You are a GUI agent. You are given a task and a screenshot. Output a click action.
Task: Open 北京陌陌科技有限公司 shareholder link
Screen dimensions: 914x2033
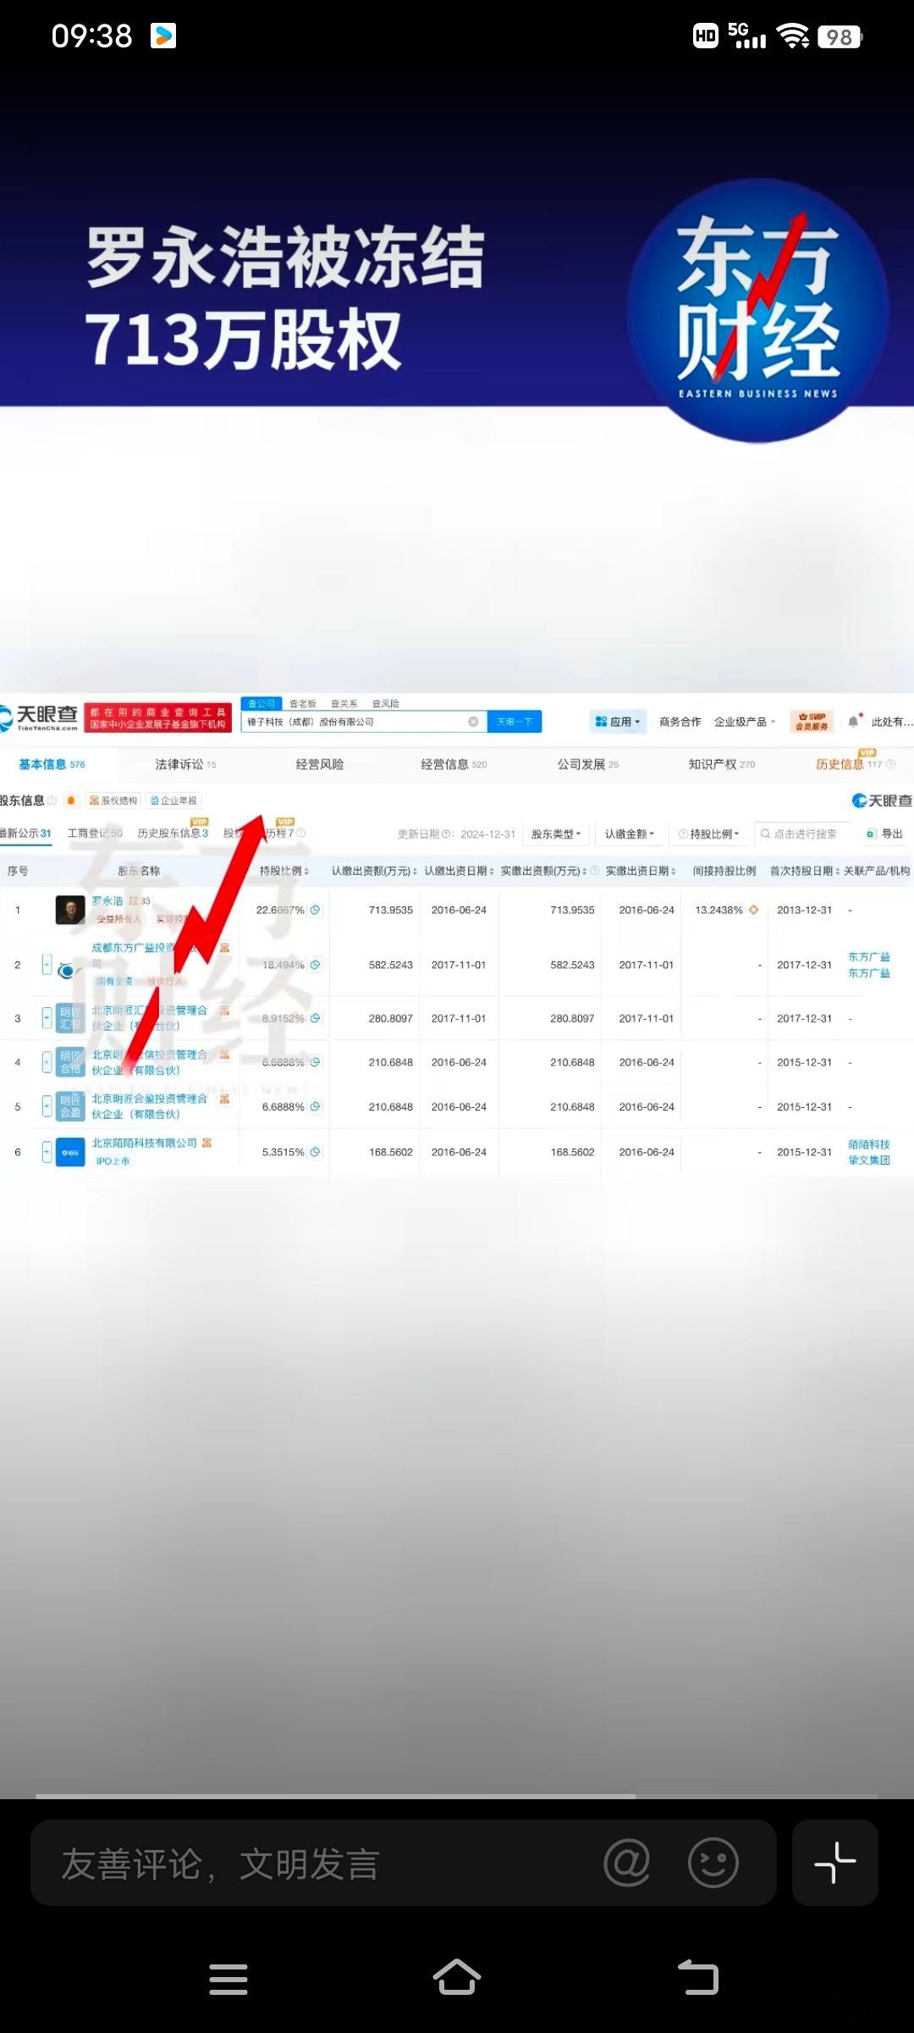pos(144,1143)
